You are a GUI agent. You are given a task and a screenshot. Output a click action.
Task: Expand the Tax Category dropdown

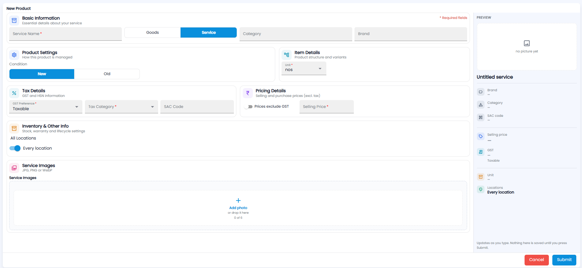(x=122, y=107)
